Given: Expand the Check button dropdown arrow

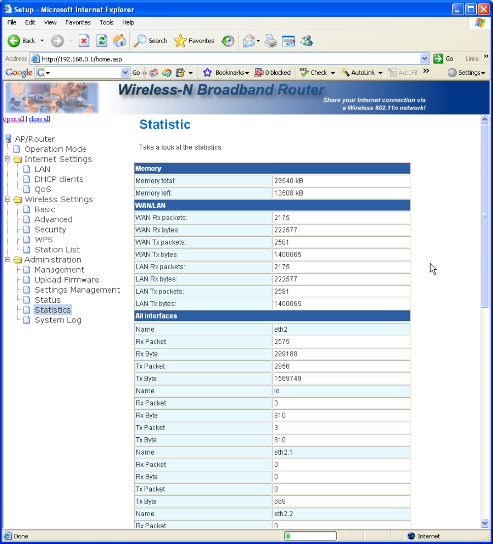Looking at the screenshot, I should click(333, 73).
